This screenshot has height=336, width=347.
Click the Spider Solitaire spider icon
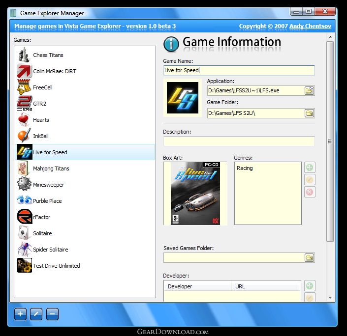[x=24, y=249]
